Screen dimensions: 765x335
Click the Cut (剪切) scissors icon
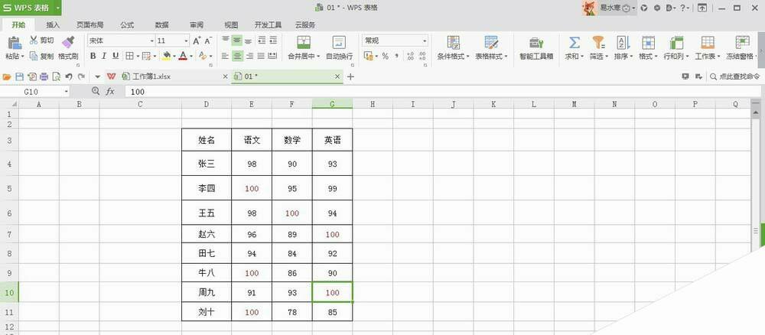pyautogui.click(x=34, y=41)
